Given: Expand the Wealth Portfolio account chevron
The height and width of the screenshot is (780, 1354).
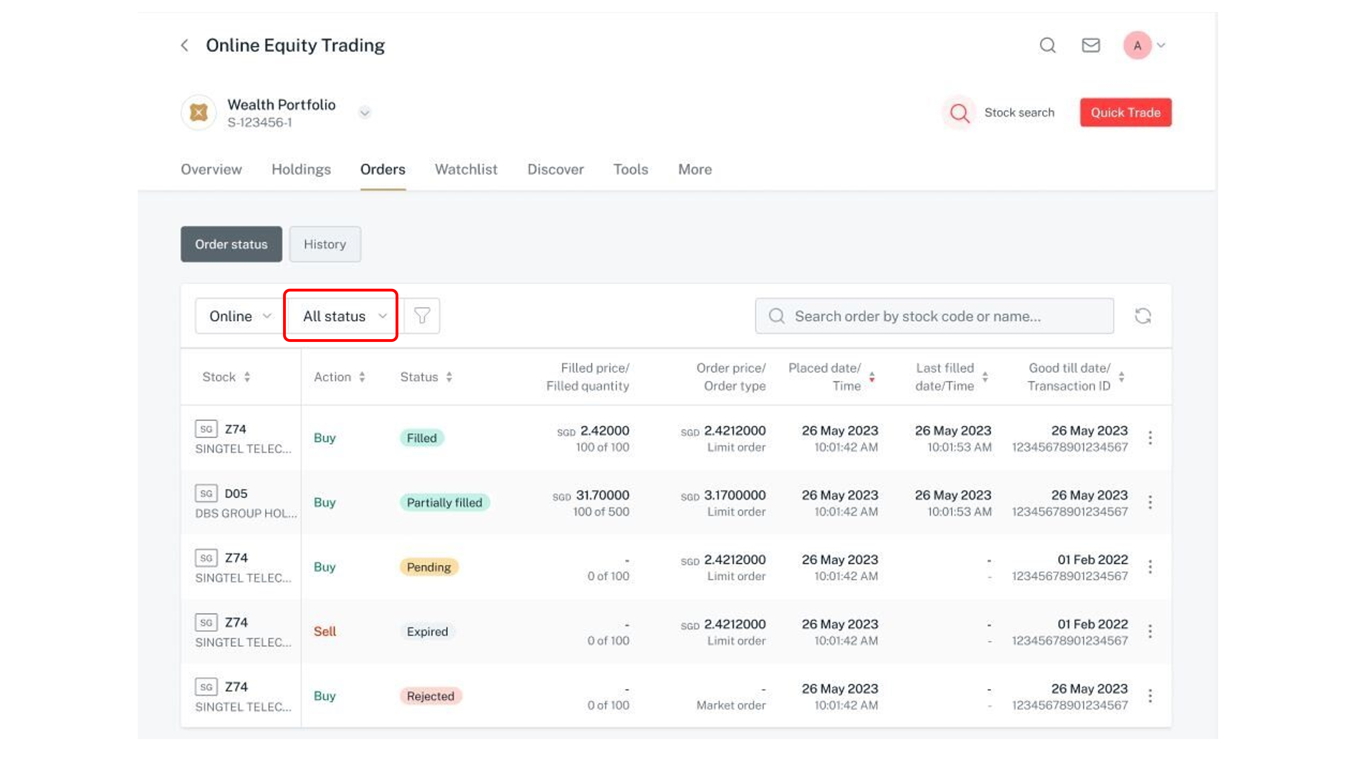Looking at the screenshot, I should (365, 113).
